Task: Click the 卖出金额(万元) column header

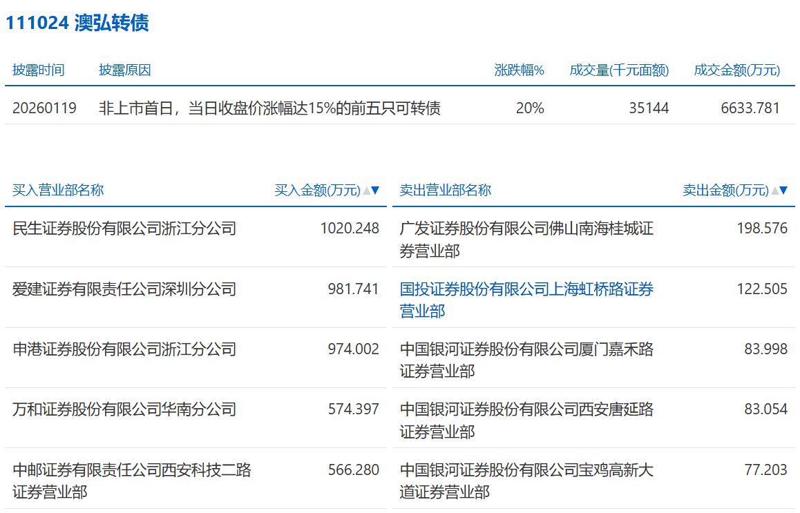Action: click(x=725, y=191)
